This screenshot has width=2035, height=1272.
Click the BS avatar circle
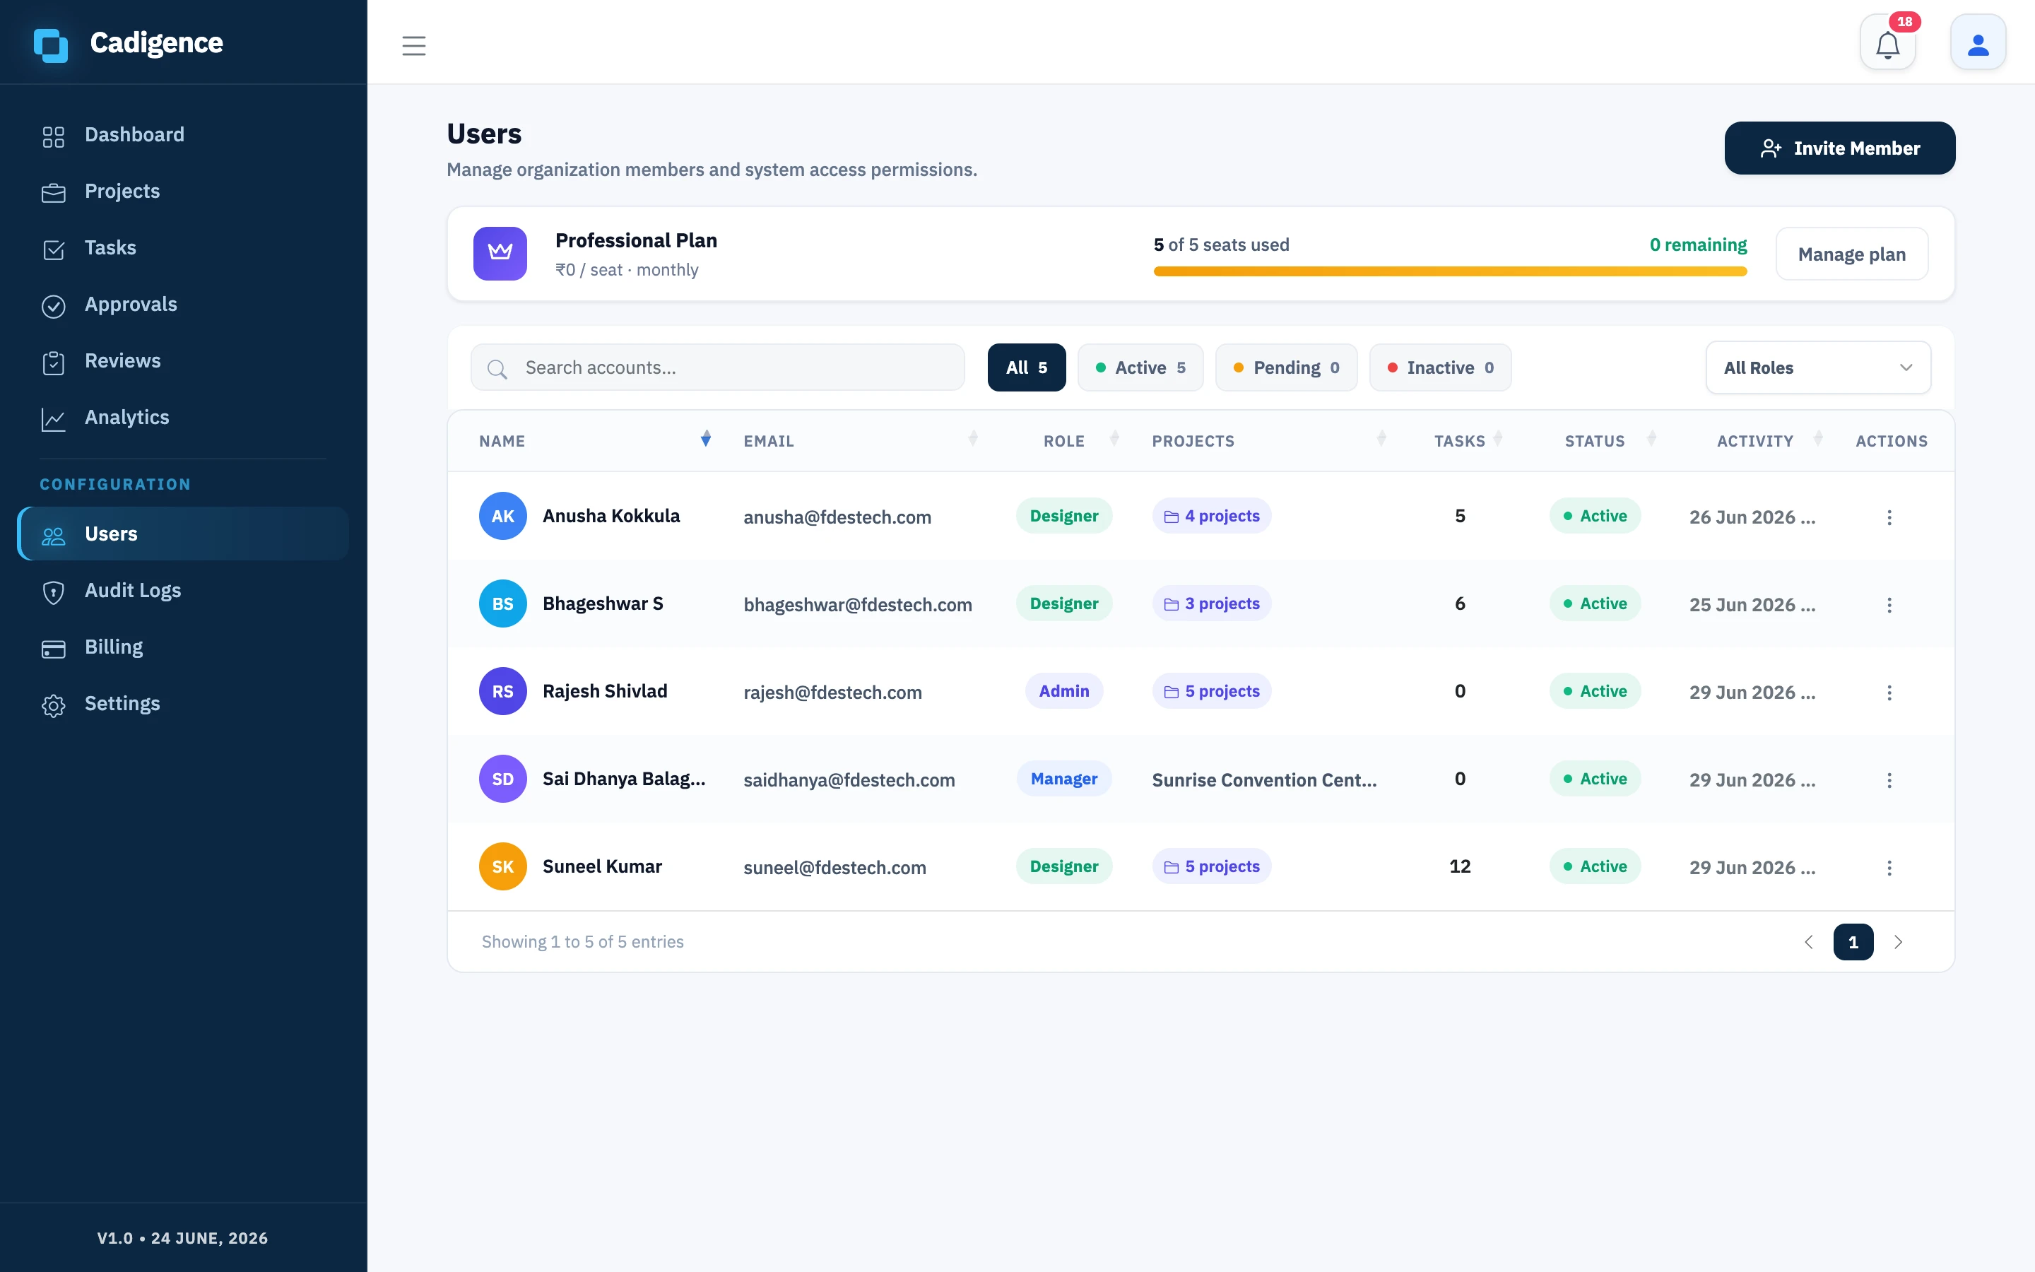coord(503,603)
